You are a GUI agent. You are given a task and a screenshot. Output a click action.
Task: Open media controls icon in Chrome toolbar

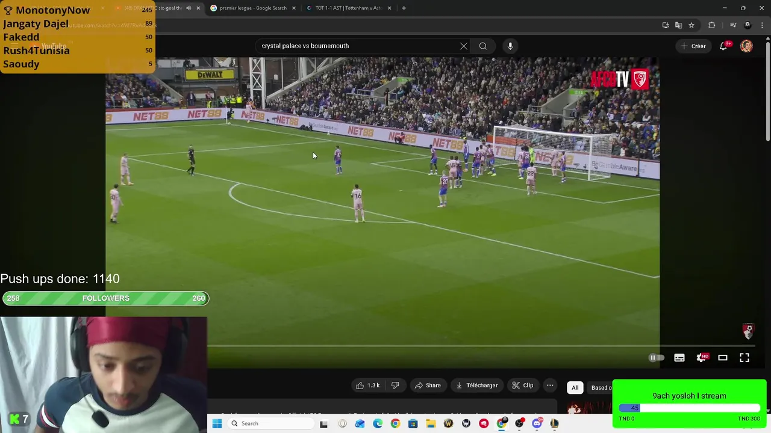[733, 25]
